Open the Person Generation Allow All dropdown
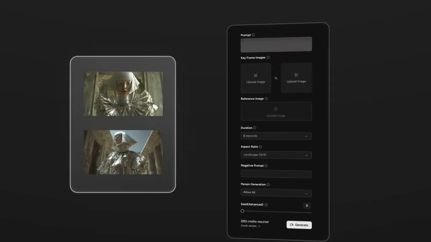The height and width of the screenshot is (242, 431). [276, 193]
